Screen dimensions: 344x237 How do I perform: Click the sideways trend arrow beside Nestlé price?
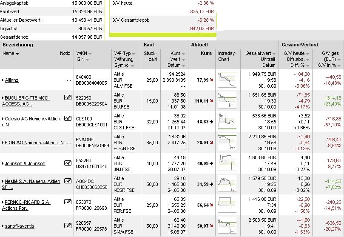click(x=211, y=184)
